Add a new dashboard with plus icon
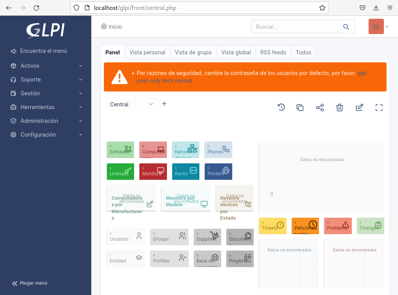Image resolution: width=398 pixels, height=295 pixels. [164, 104]
